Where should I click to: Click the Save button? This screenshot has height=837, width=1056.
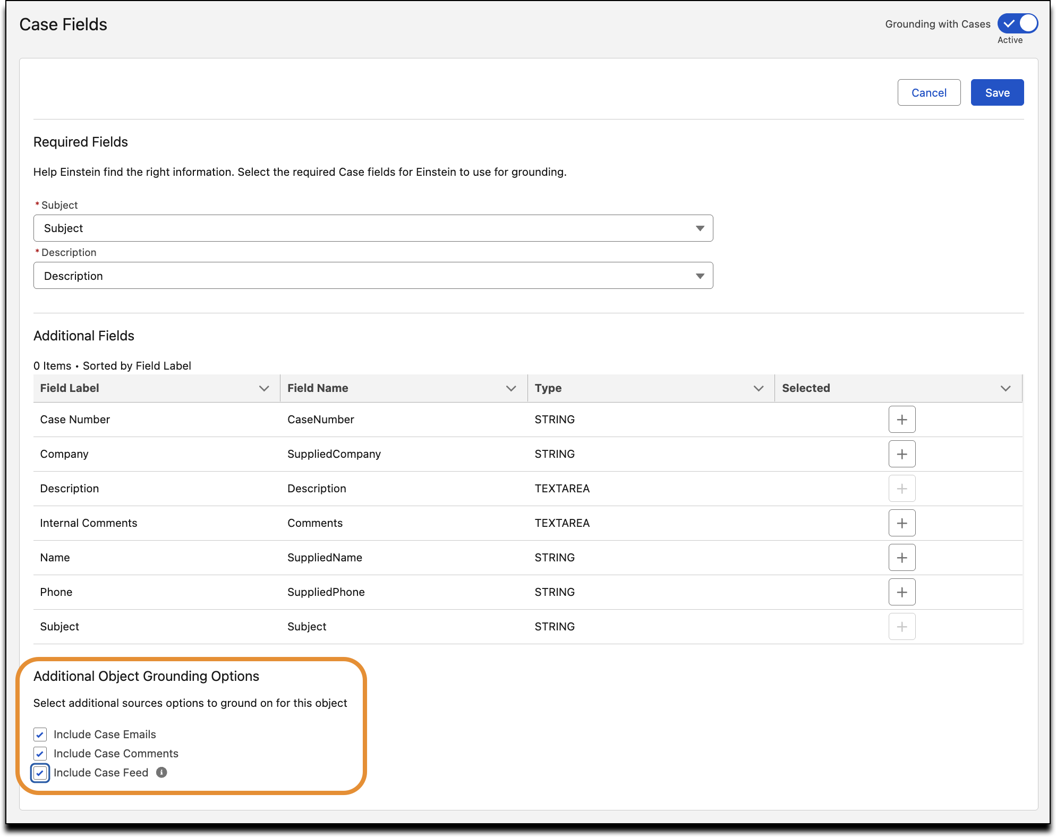[x=997, y=92]
